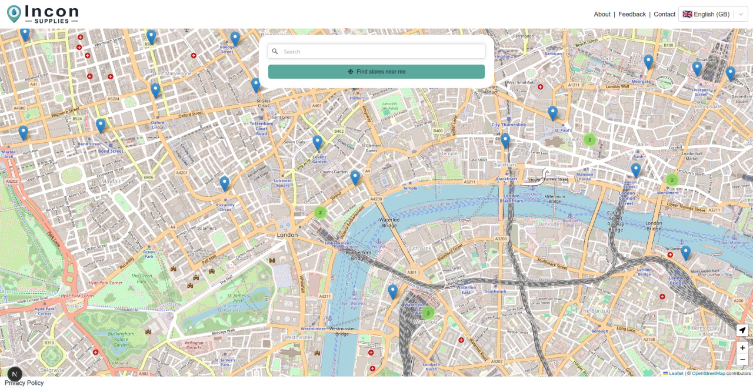753x389 pixels.
Task: Click the round black N badge
Action: coord(14,374)
